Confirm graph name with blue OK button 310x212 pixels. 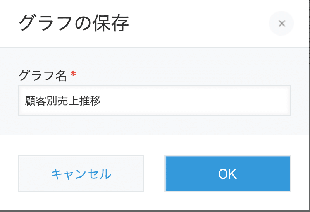click(227, 174)
